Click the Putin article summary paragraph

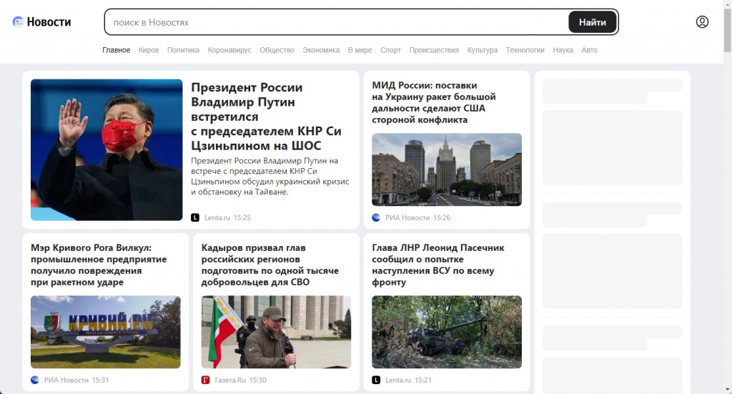tap(269, 176)
